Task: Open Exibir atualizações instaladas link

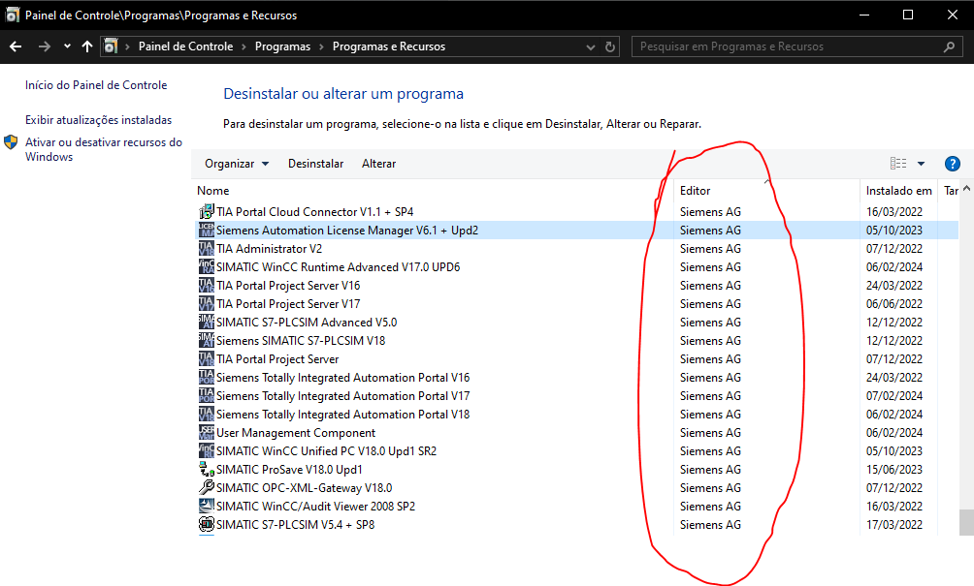Action: [x=98, y=120]
